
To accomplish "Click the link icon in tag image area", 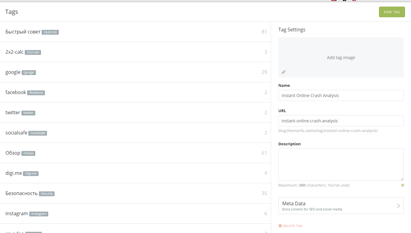I will point(283,72).
